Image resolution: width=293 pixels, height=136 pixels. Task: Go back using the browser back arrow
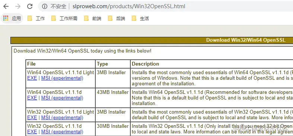pos(6,6)
